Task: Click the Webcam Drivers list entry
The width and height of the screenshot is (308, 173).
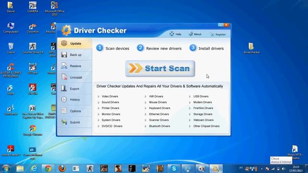Action: pyautogui.click(x=201, y=120)
